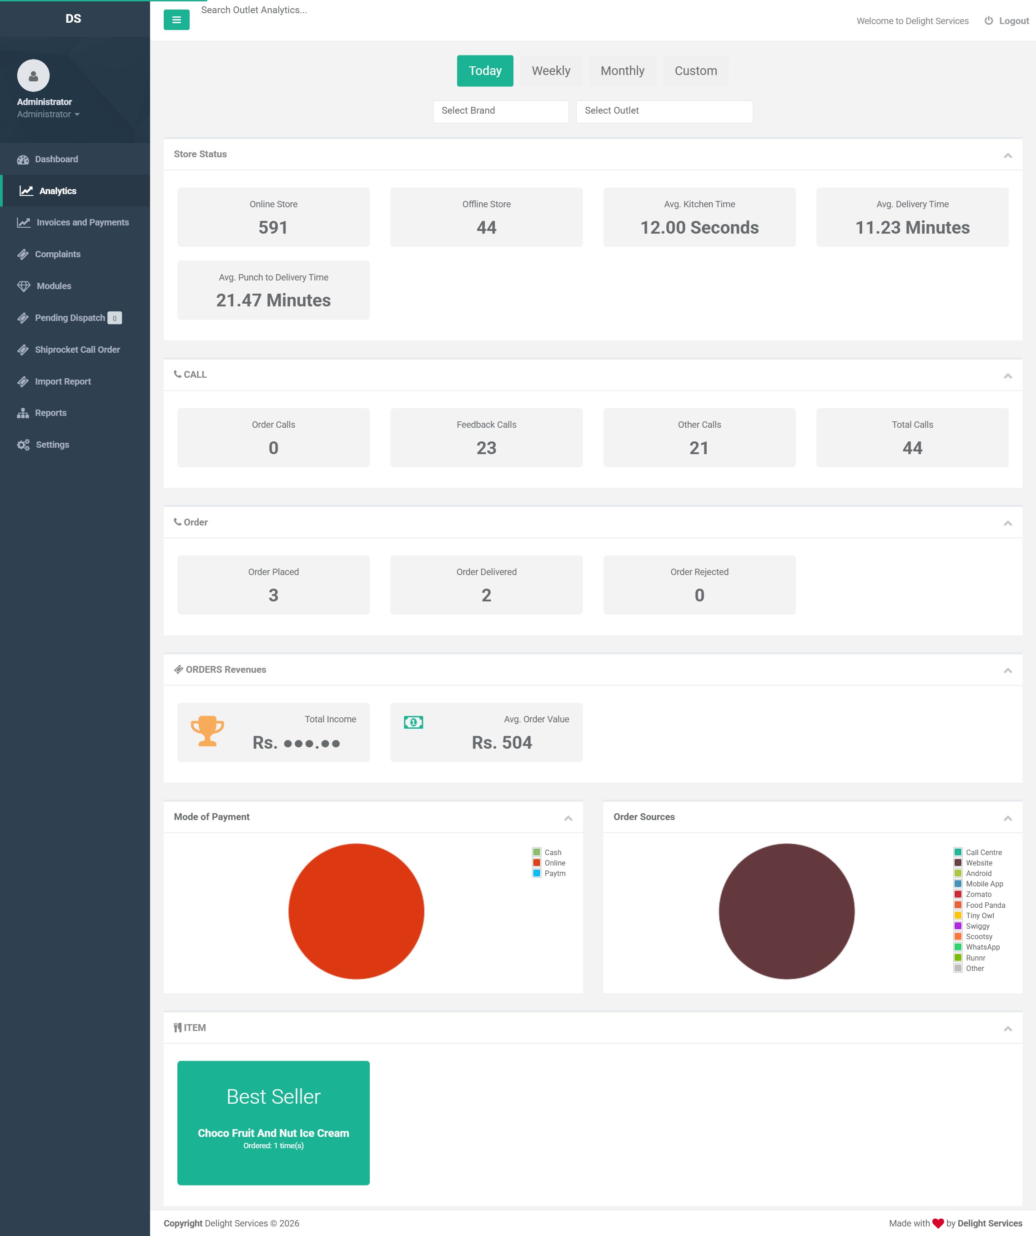Collapse the CALL panel
Viewport: 1036px width, 1236px height.
coord(1008,375)
